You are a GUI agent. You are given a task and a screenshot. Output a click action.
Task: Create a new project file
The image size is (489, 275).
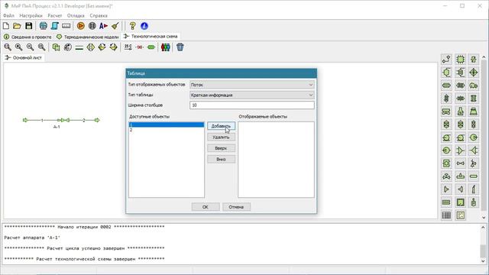6,26
